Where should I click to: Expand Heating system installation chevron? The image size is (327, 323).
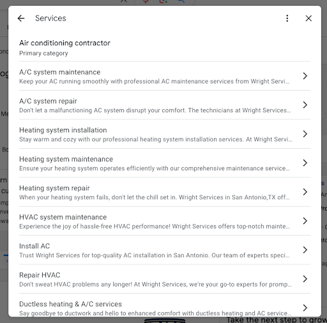click(305, 134)
